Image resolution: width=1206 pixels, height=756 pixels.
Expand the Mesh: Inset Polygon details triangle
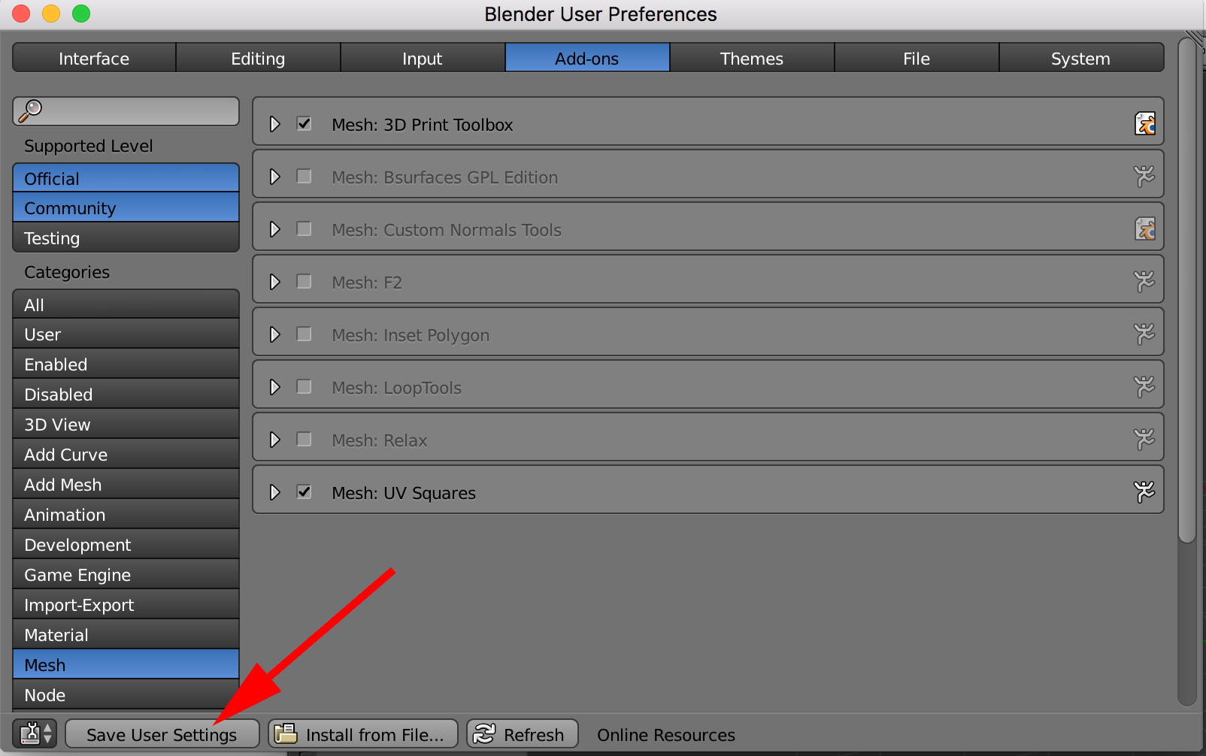click(275, 334)
